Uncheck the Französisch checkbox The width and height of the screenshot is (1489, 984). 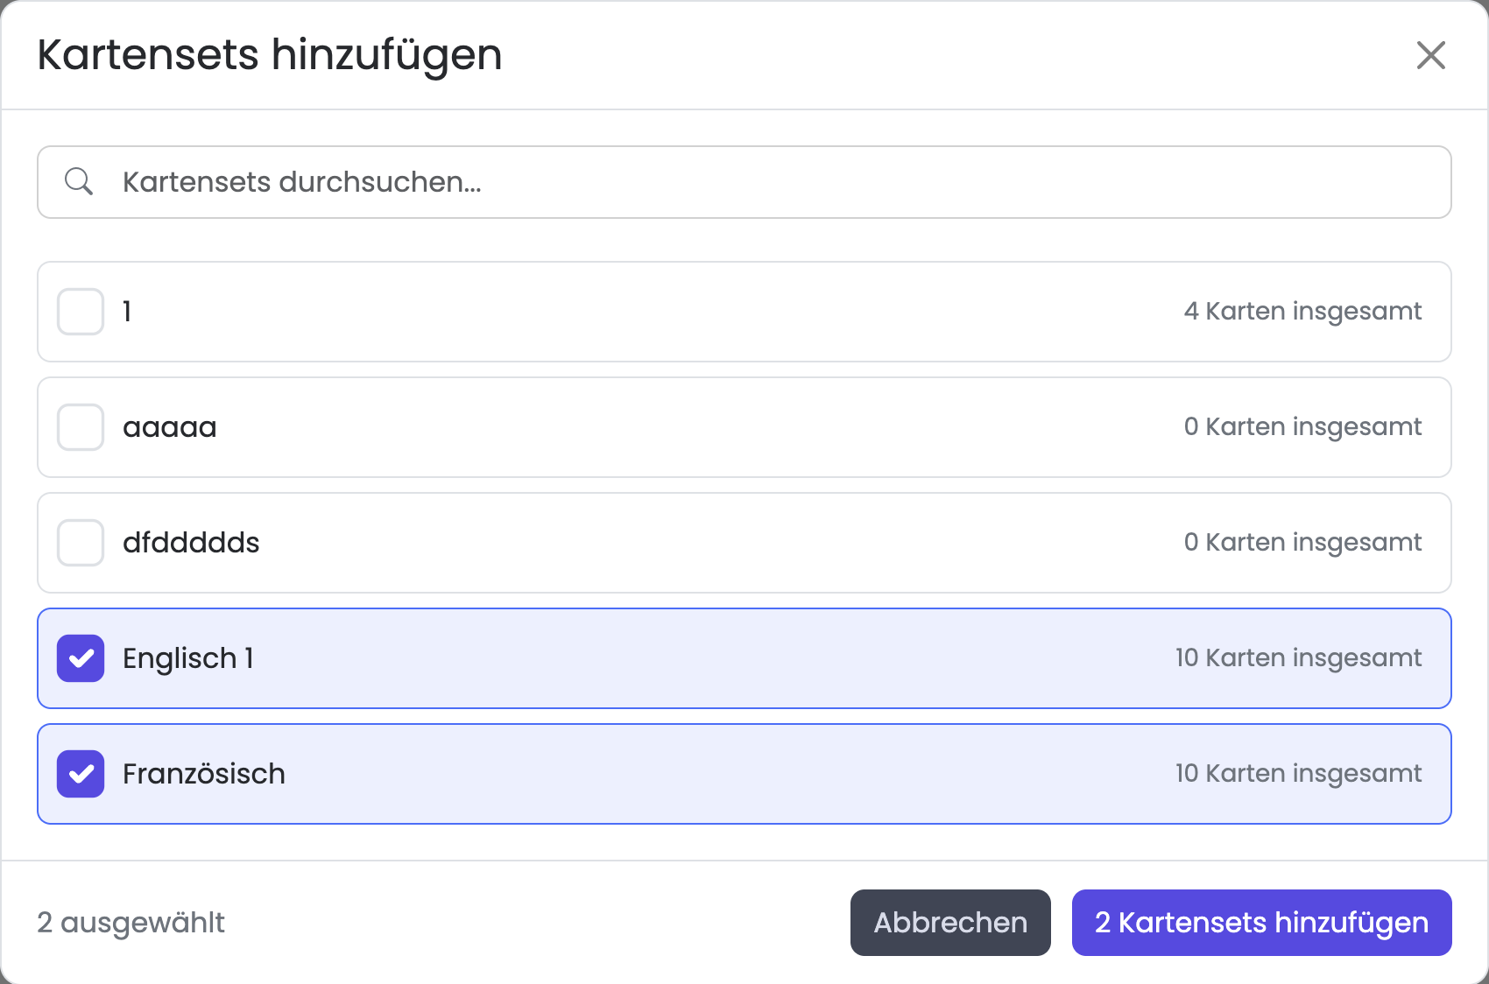click(x=81, y=774)
